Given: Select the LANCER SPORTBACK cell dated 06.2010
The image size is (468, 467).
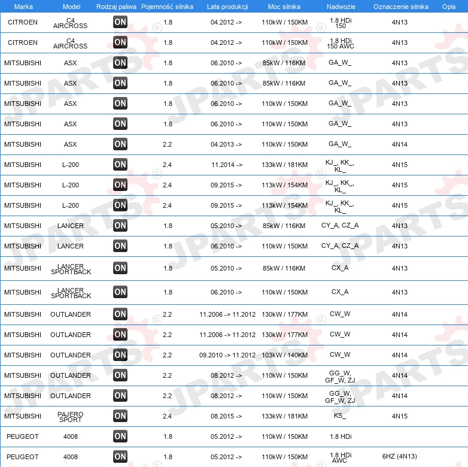Looking at the screenshot, I should coord(71,293).
